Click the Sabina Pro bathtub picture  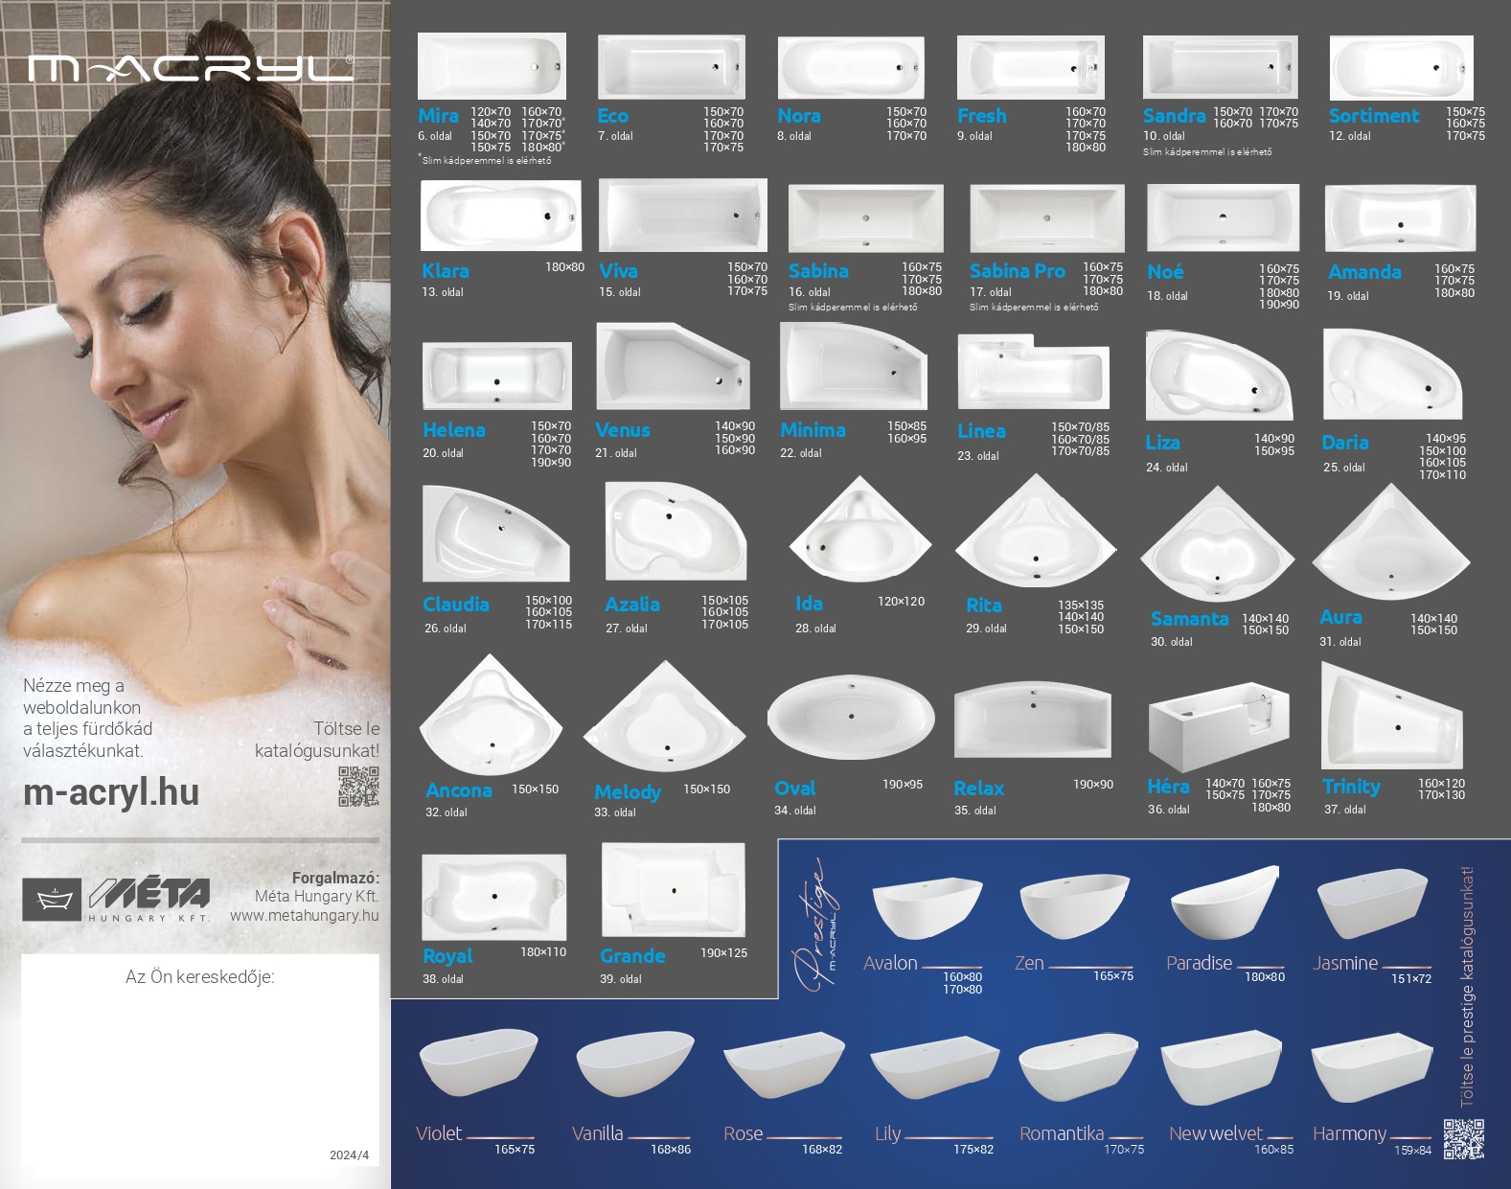(1046, 218)
